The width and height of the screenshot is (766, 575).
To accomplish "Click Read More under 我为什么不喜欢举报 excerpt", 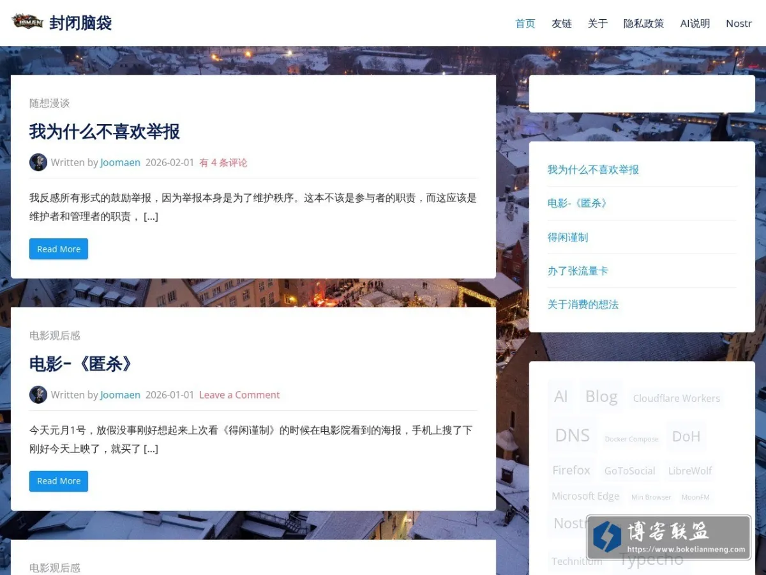I will (59, 249).
